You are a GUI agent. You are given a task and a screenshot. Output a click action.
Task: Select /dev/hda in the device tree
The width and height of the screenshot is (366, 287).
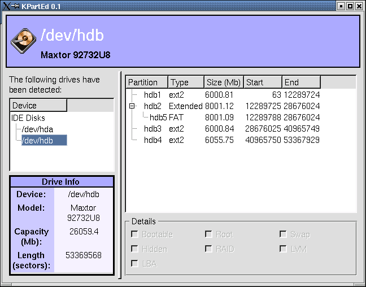37,129
